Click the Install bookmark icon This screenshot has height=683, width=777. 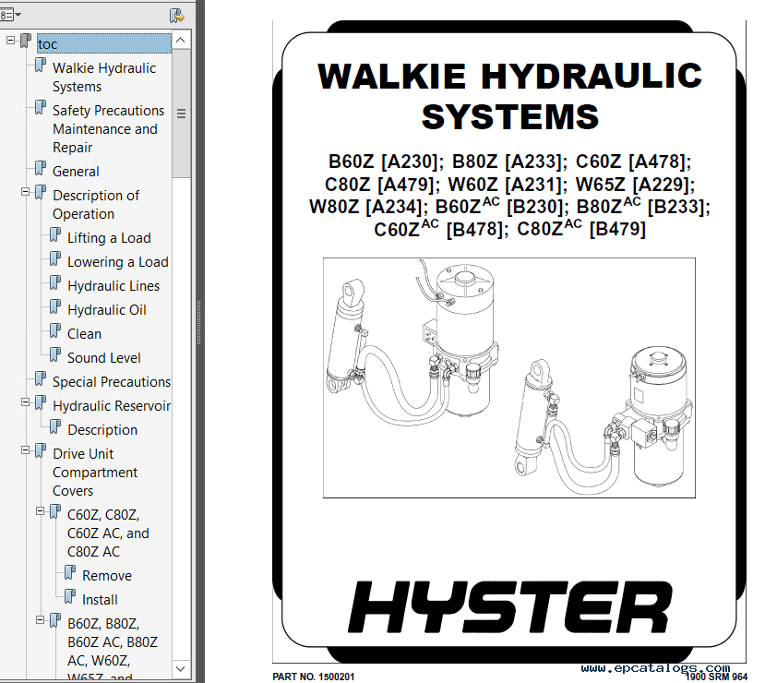click(70, 597)
